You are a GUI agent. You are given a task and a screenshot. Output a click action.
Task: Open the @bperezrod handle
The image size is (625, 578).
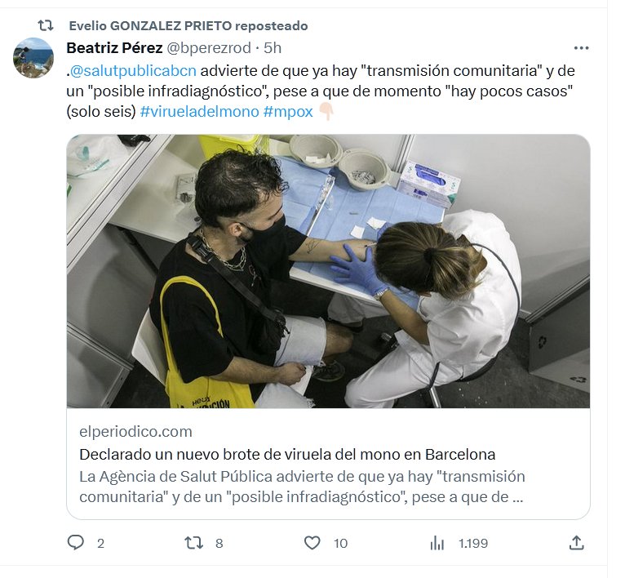point(209,48)
